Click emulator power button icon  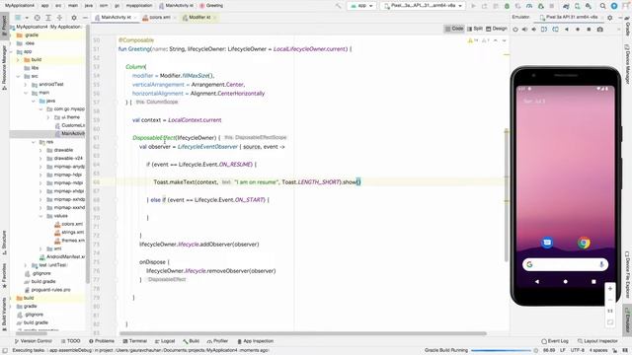[515, 29]
